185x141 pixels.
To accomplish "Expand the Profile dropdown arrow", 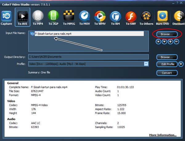I will click(146, 64).
